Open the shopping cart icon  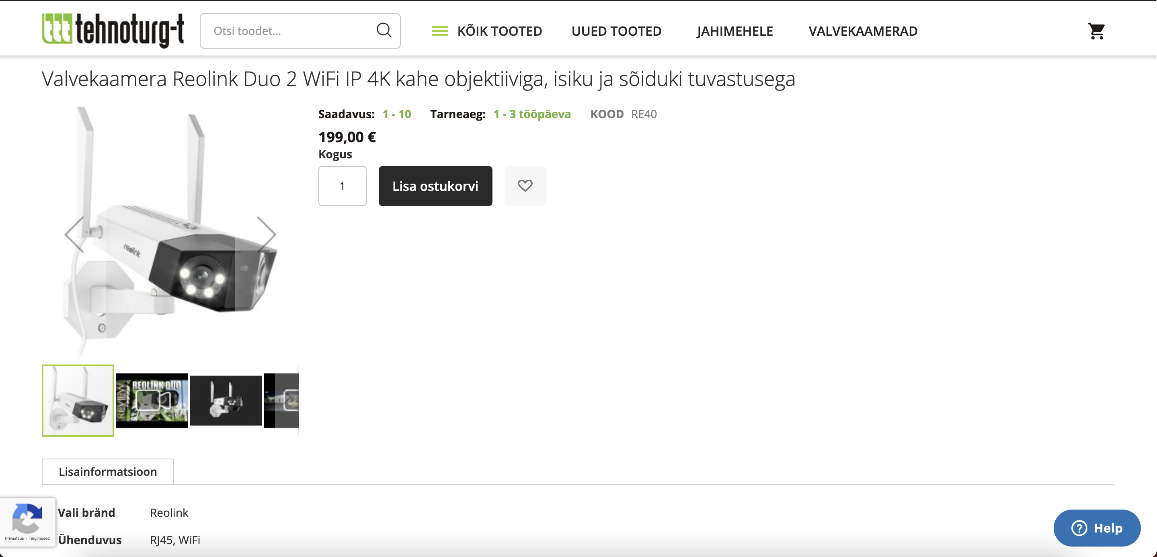click(x=1096, y=31)
